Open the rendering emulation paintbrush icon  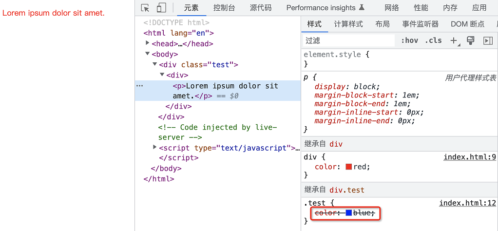click(x=470, y=40)
